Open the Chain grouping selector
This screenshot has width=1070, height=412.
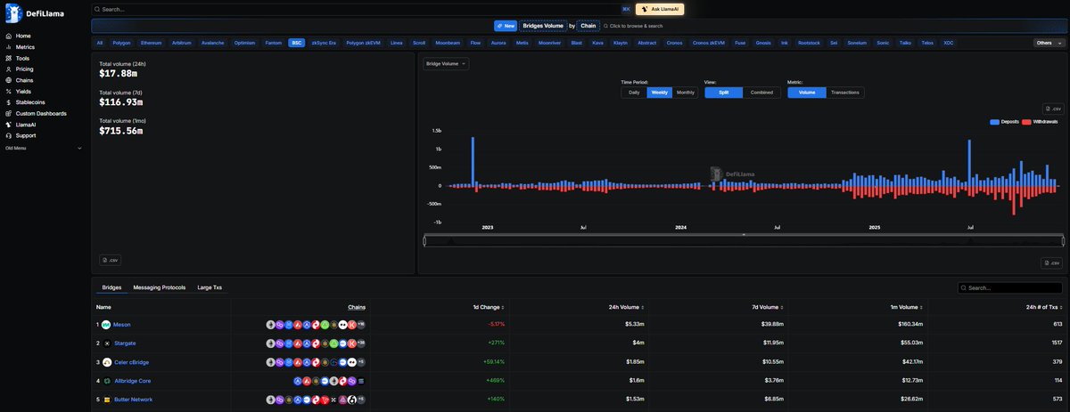[588, 26]
